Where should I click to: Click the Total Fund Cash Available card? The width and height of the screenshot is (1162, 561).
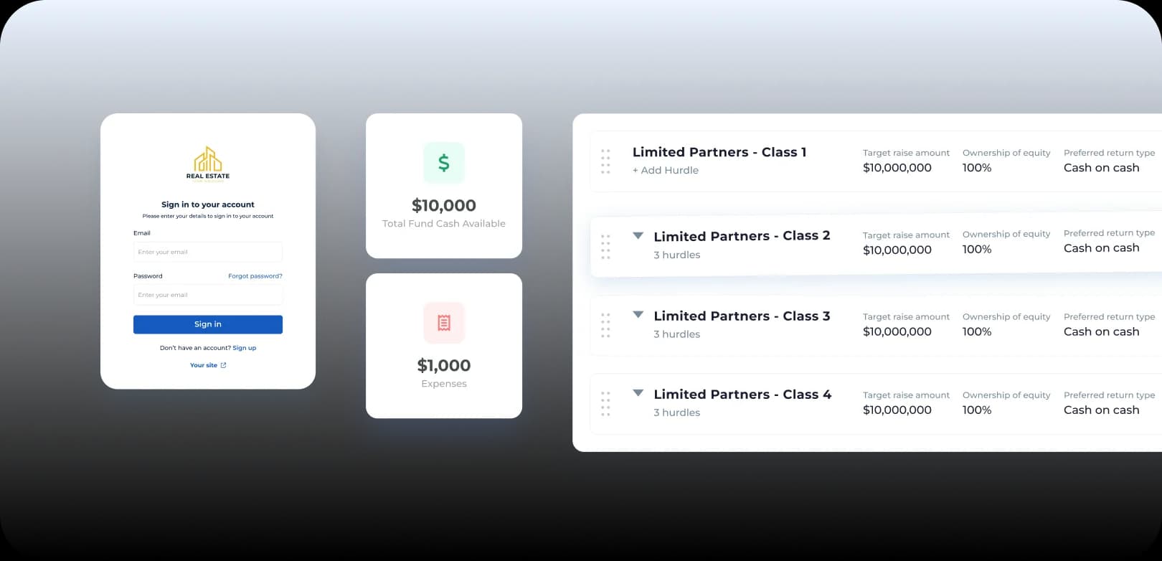tap(443, 185)
